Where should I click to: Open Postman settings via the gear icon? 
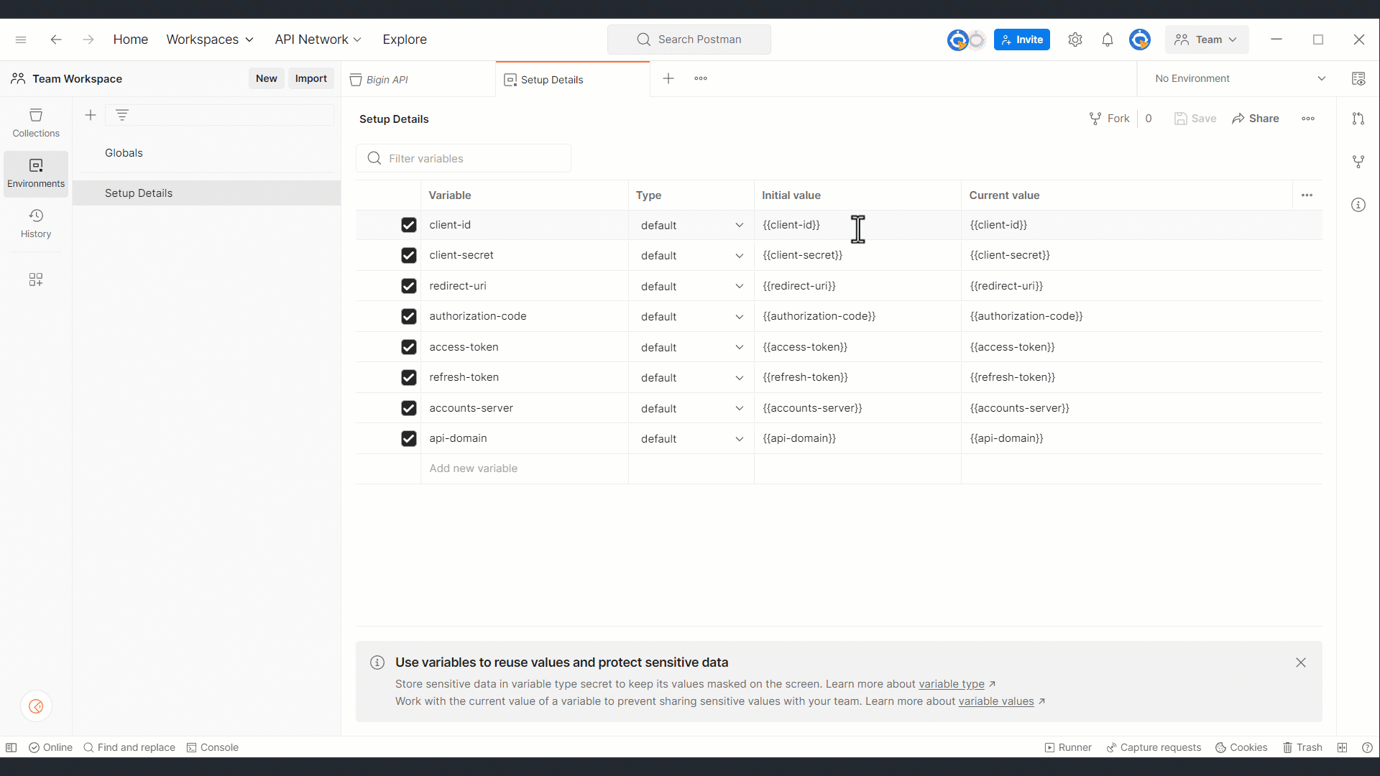coord(1075,40)
